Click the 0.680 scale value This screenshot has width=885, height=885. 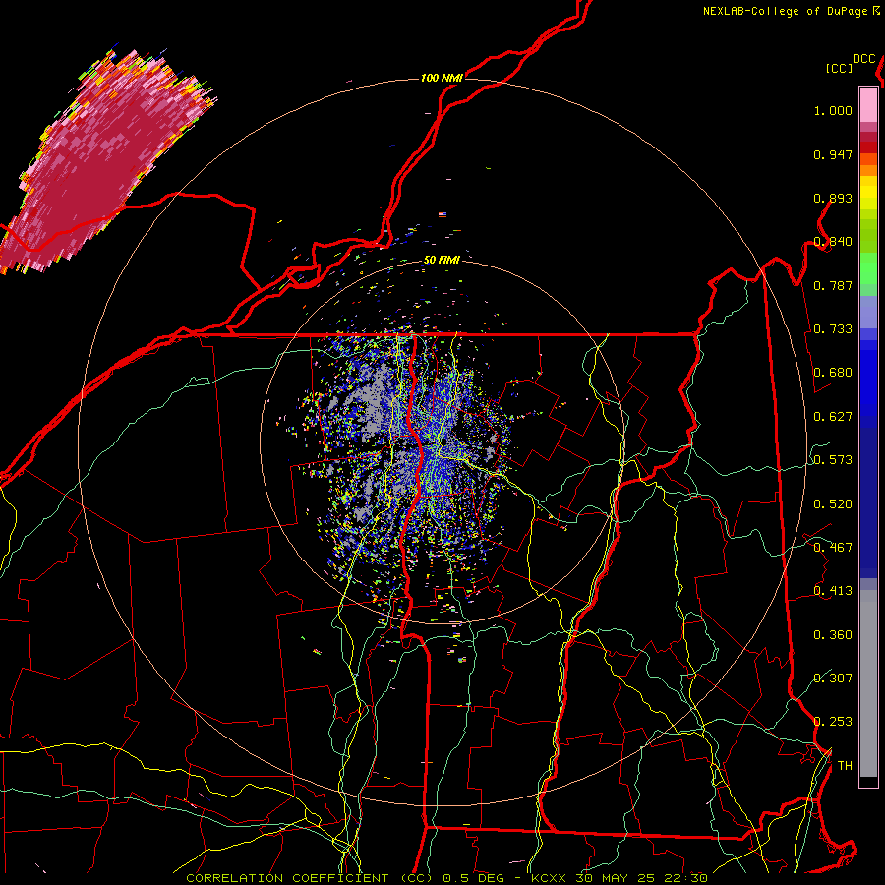833,373
